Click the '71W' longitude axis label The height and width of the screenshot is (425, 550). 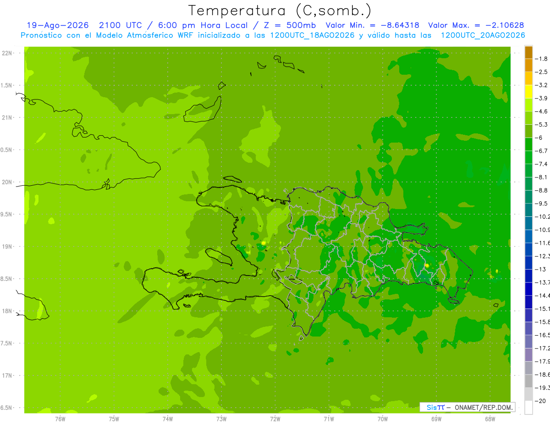pos(329,419)
